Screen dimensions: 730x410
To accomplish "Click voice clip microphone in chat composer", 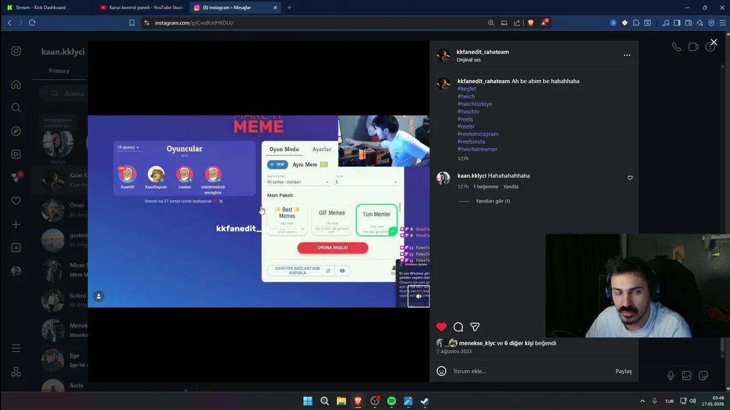I will point(671,375).
